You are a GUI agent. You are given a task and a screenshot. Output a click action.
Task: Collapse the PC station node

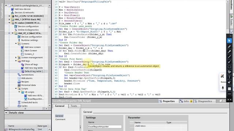(9, 23)
